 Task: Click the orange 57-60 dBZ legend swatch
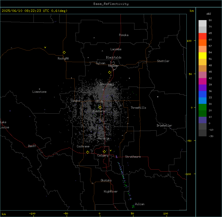(202, 43)
